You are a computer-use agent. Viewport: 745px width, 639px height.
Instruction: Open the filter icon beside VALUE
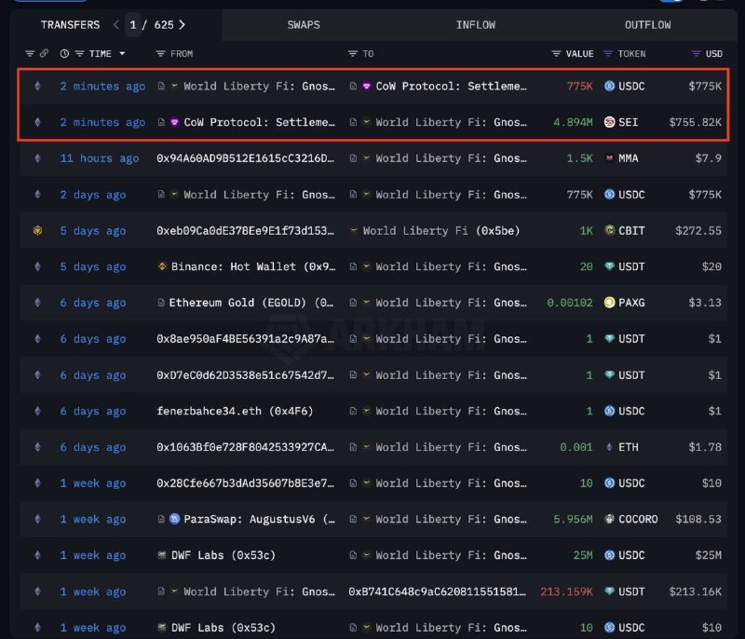pos(556,54)
